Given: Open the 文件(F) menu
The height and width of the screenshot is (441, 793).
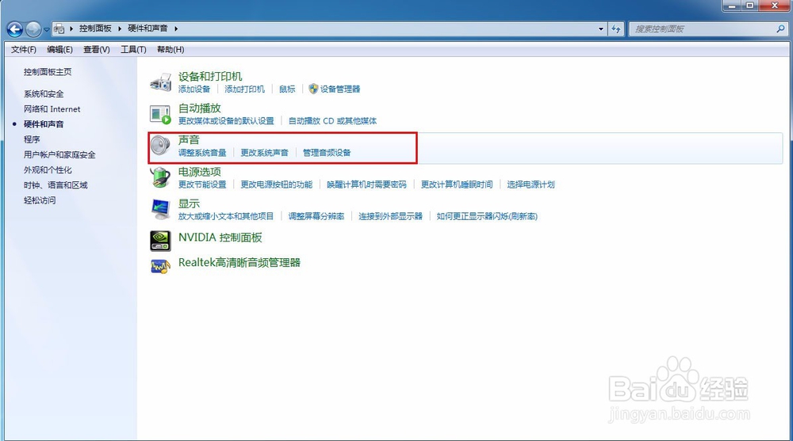Looking at the screenshot, I should pyautogui.click(x=24, y=50).
